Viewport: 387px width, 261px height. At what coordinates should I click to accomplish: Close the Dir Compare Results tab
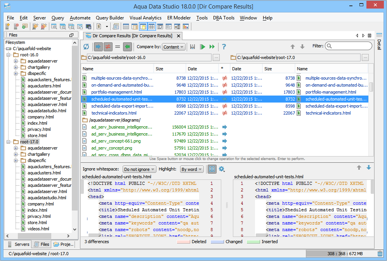(179, 36)
